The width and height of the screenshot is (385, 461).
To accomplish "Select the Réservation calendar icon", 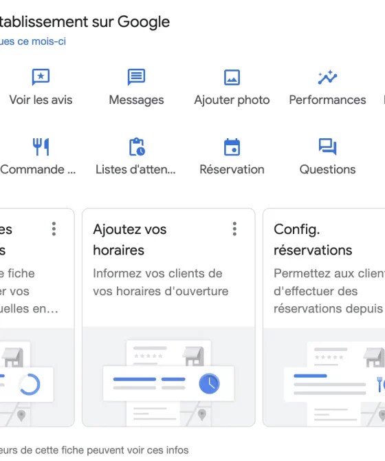I will point(232,147).
